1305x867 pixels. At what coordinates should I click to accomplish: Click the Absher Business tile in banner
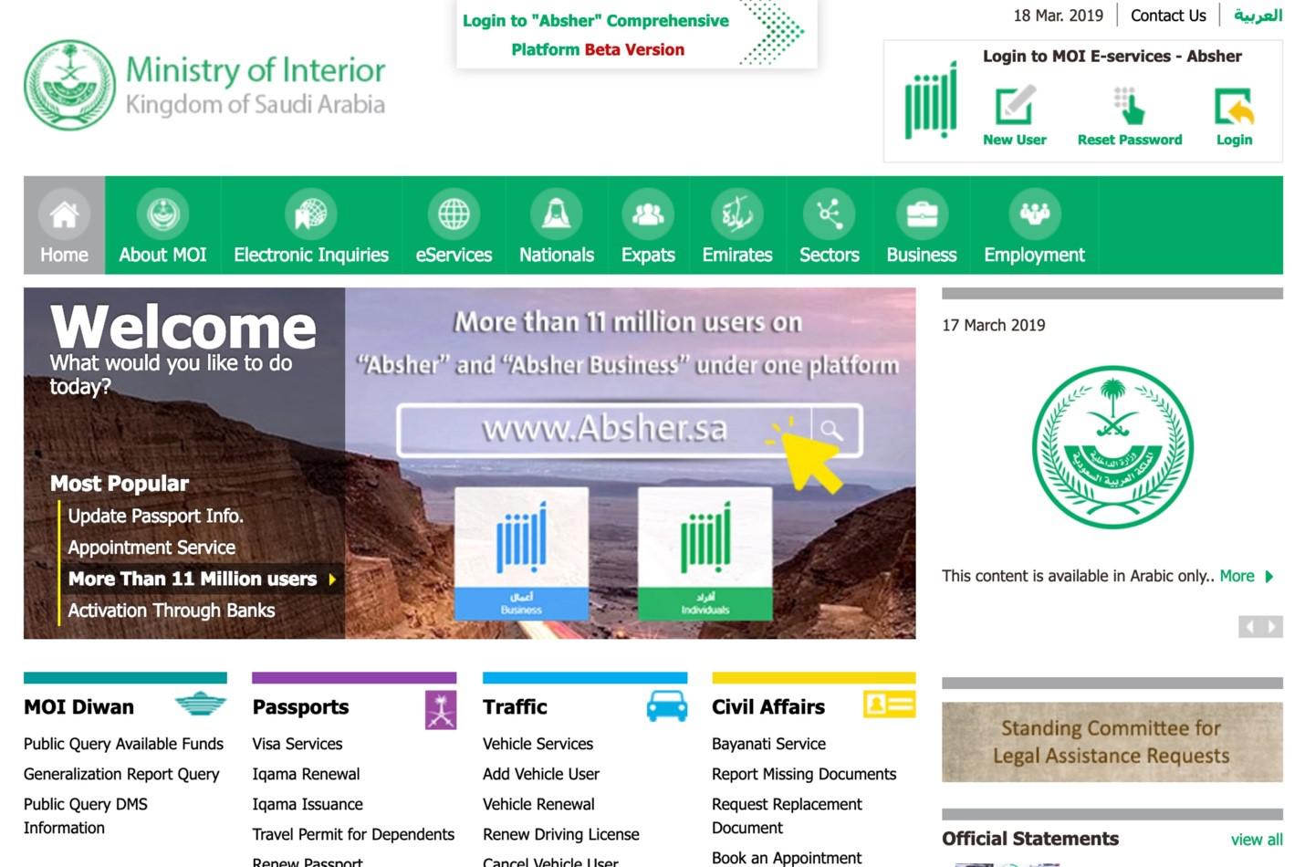521,553
